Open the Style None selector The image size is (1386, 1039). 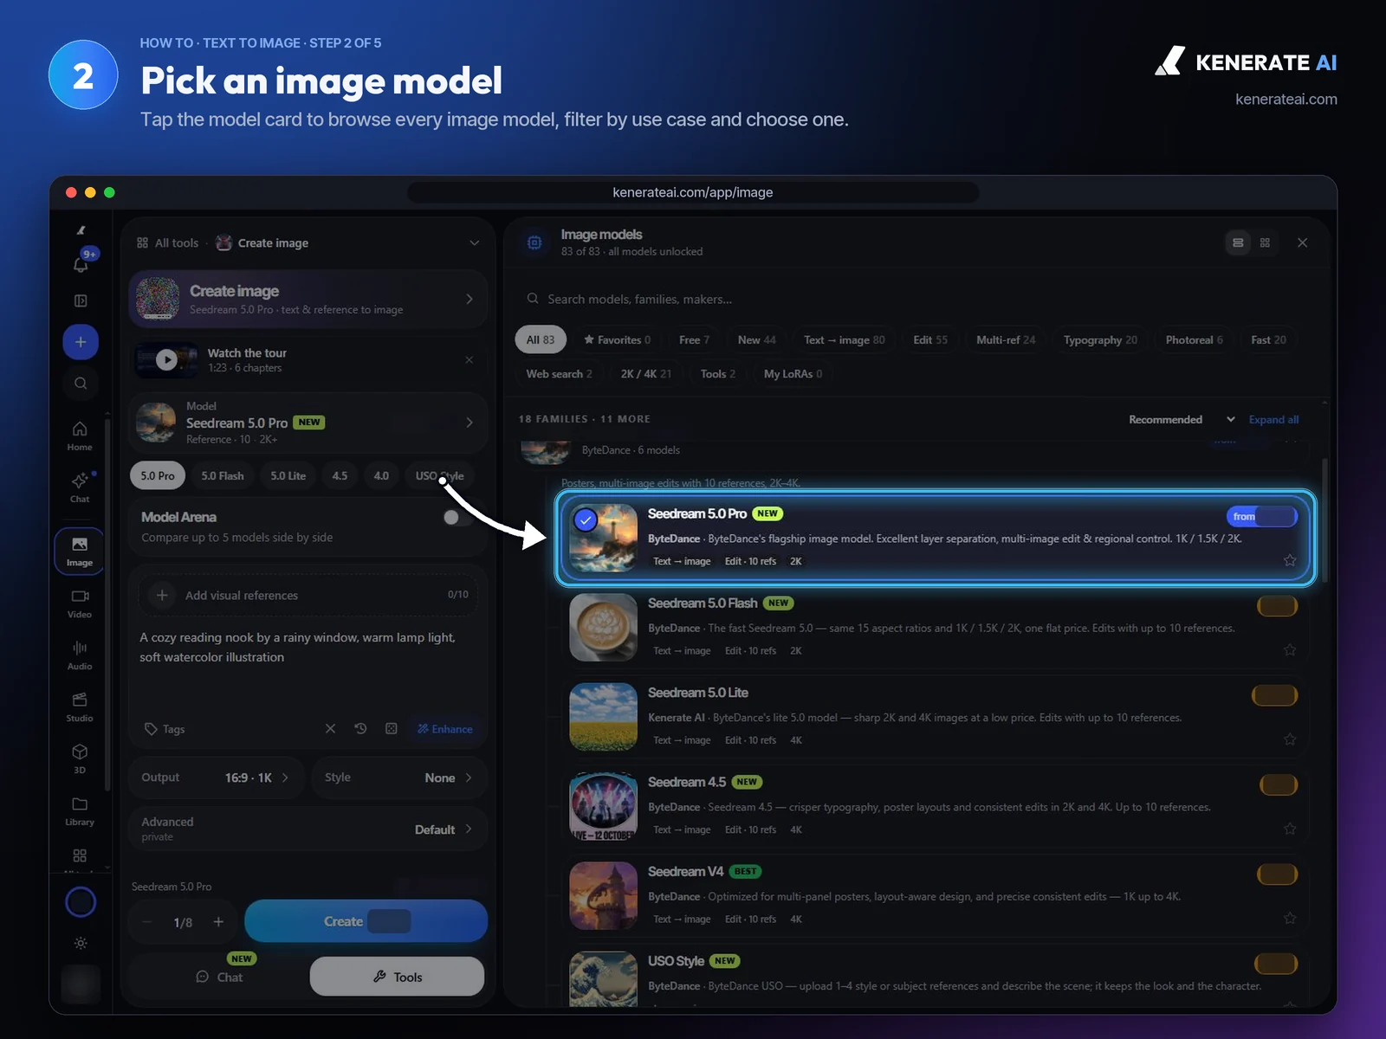(x=398, y=778)
